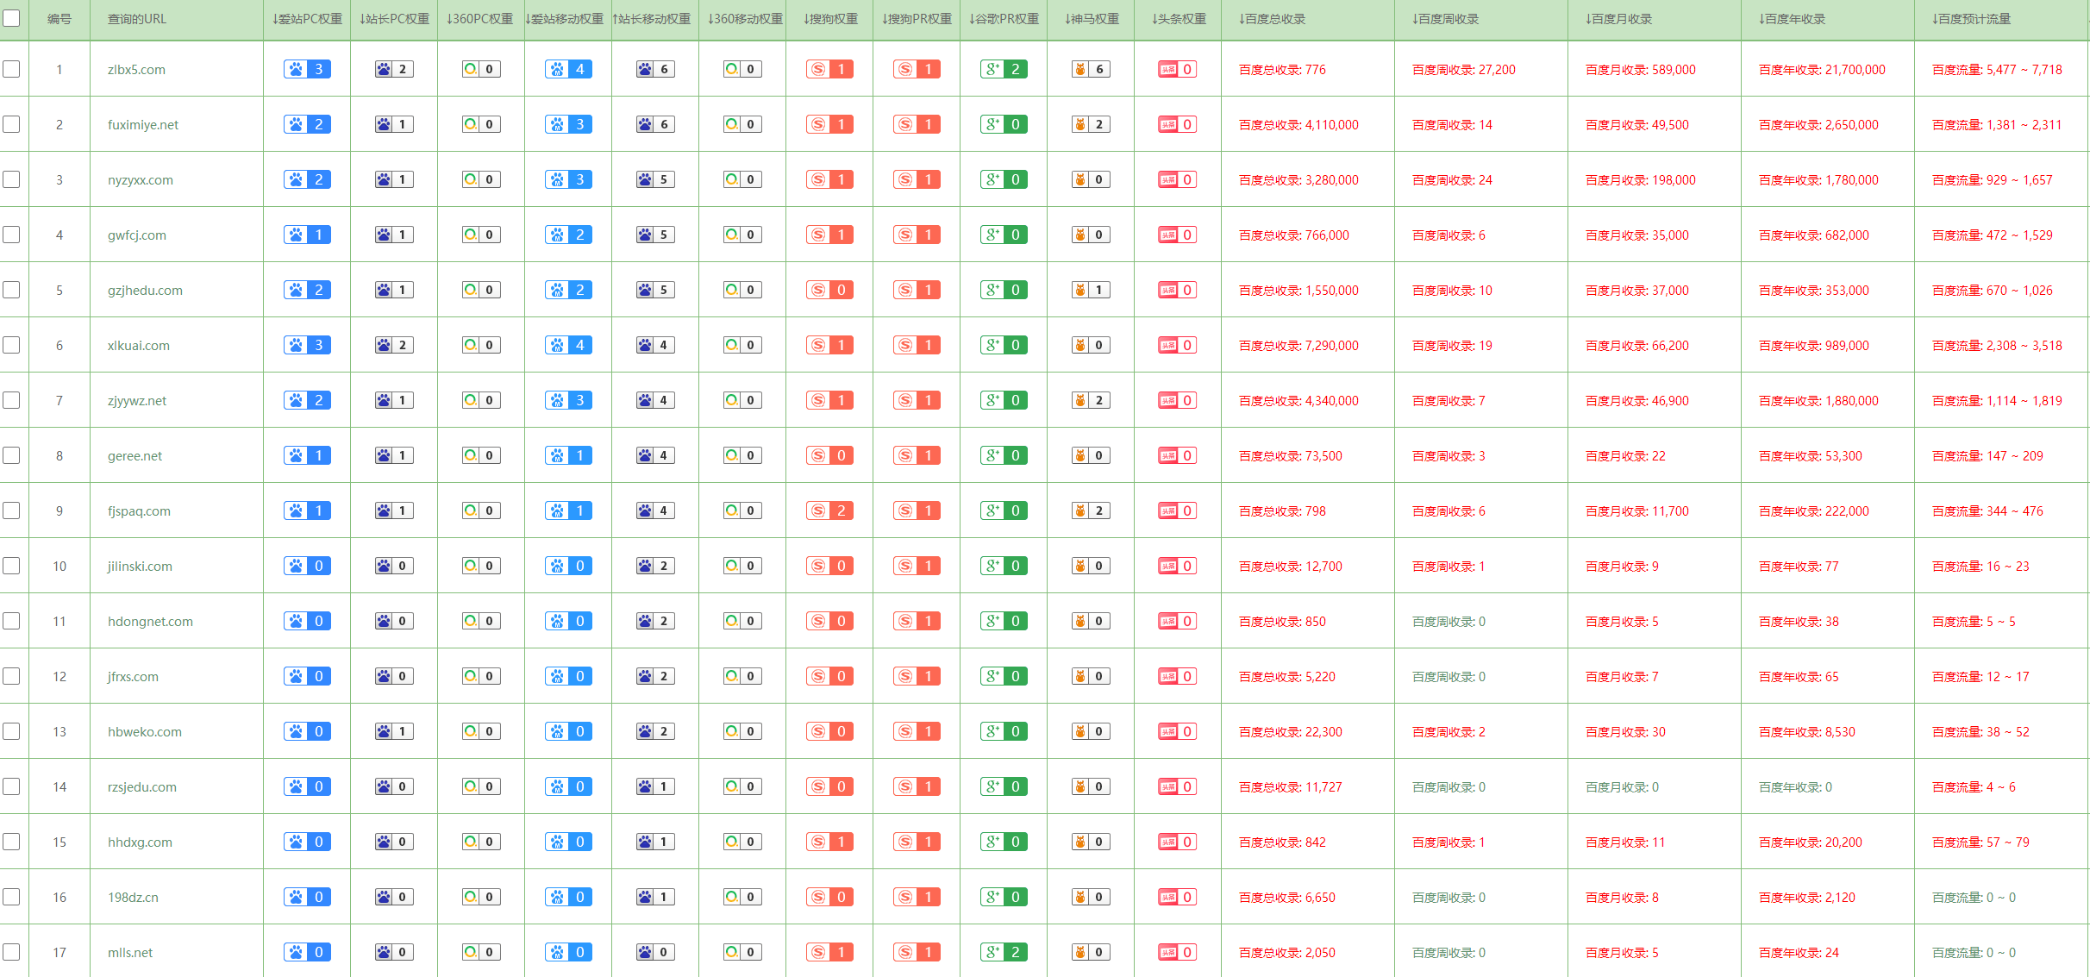
Task: Sort by 搜狗权重 column header
Action: [x=830, y=19]
